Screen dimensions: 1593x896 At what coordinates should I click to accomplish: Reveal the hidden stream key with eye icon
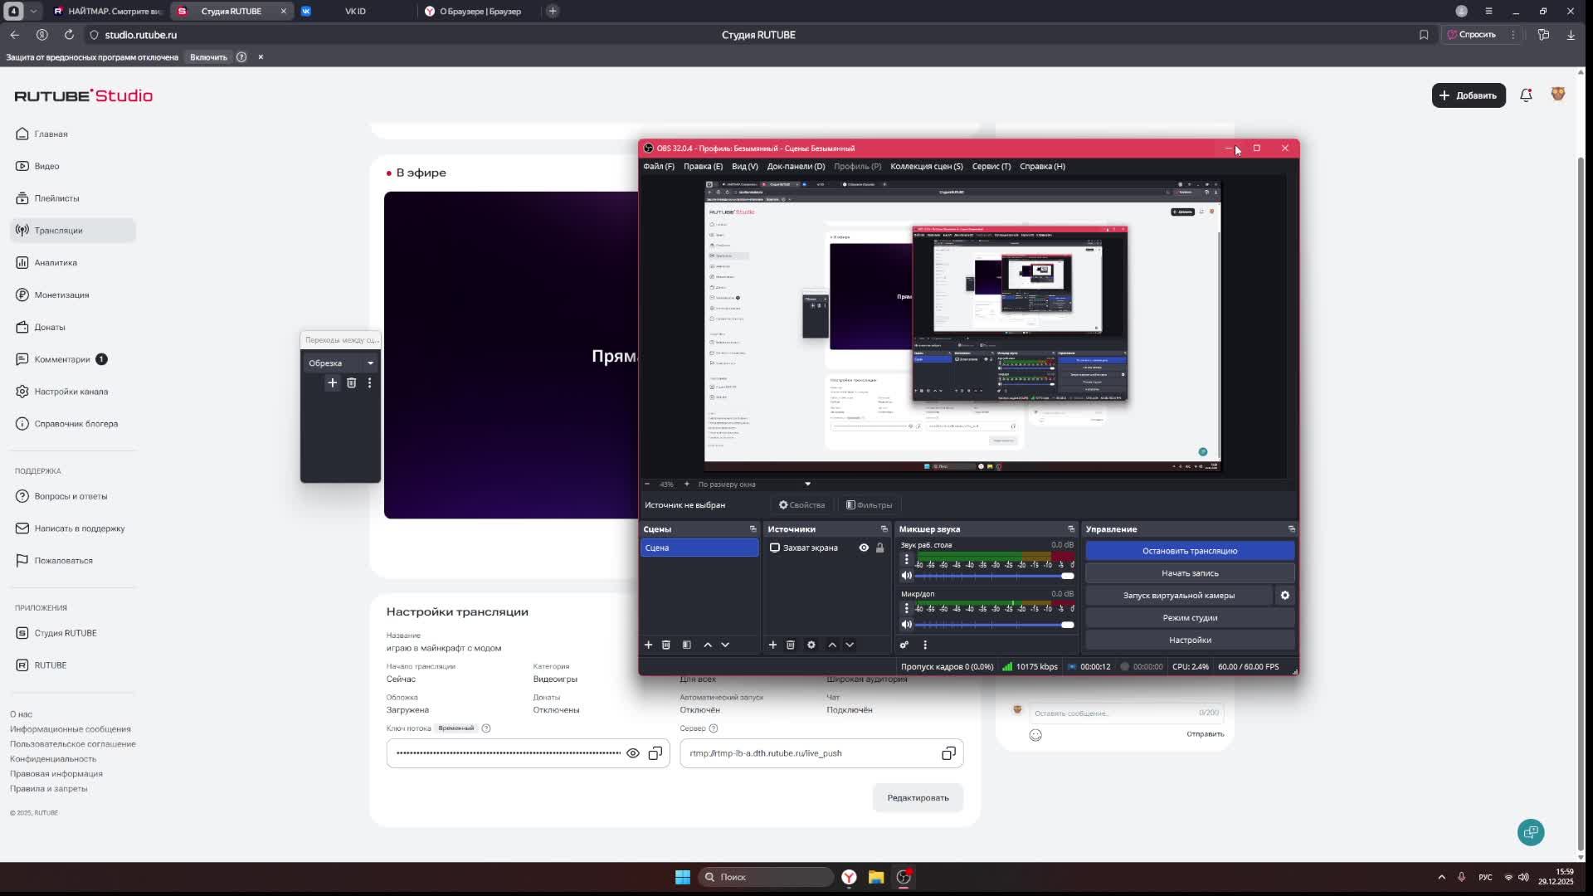(x=633, y=753)
